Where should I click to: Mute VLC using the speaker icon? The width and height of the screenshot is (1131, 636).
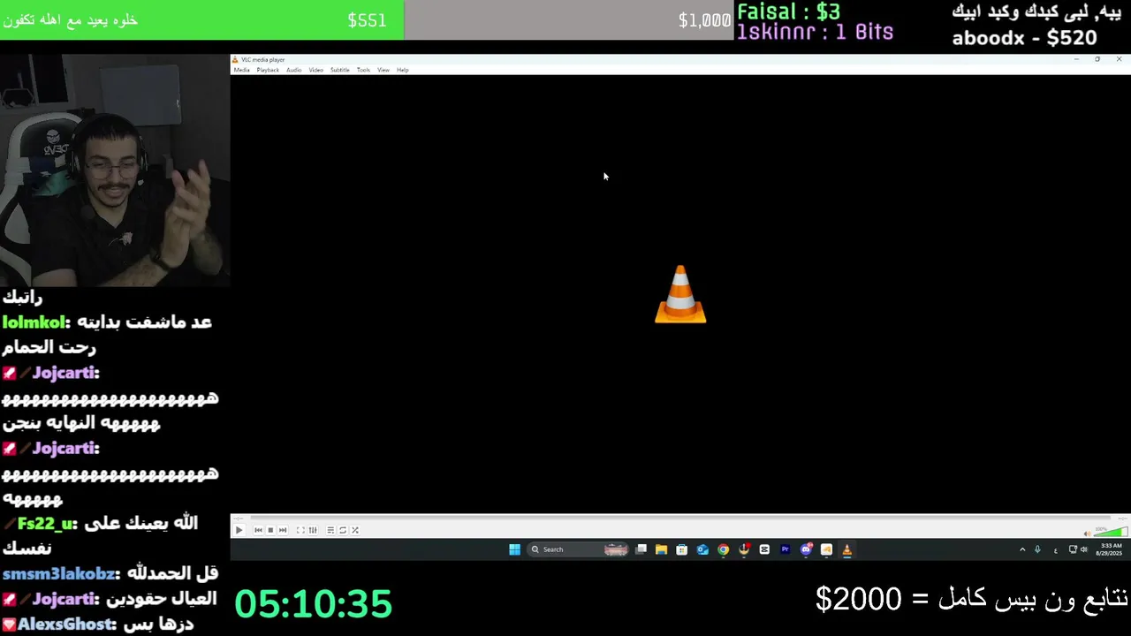pyautogui.click(x=1087, y=533)
